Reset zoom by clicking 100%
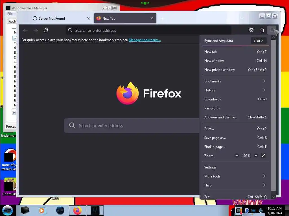 246,156
